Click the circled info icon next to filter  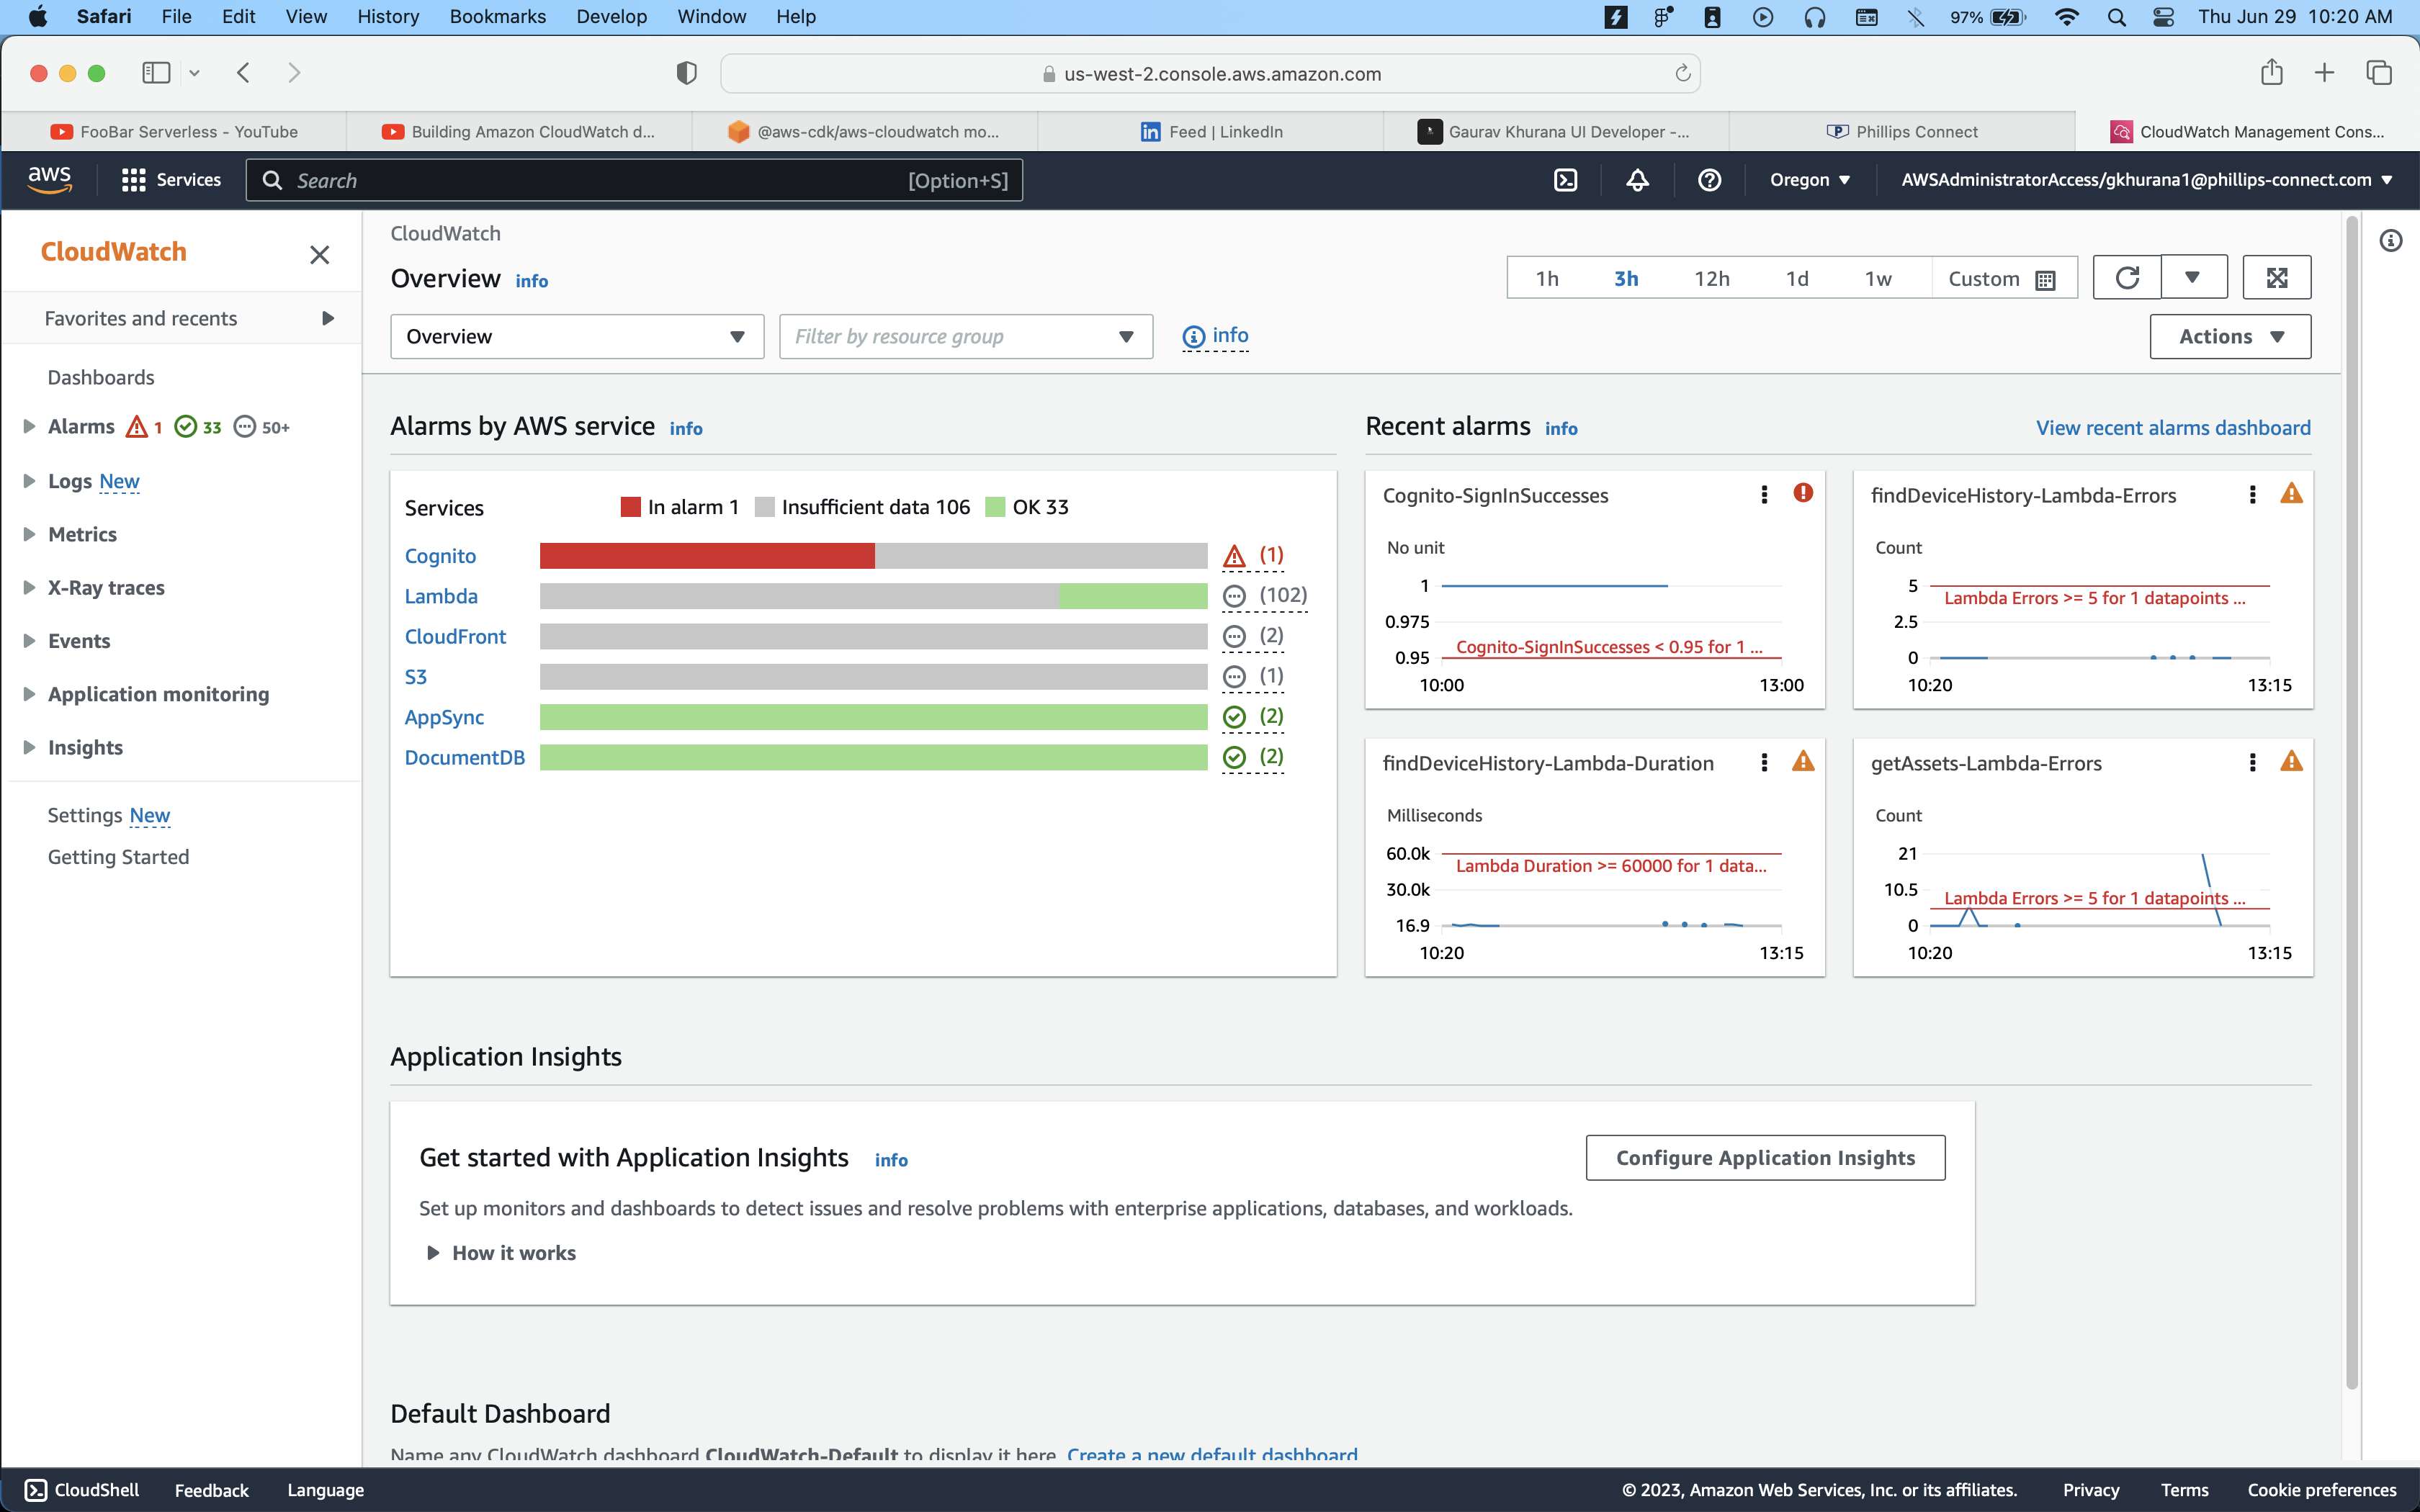1193,337
